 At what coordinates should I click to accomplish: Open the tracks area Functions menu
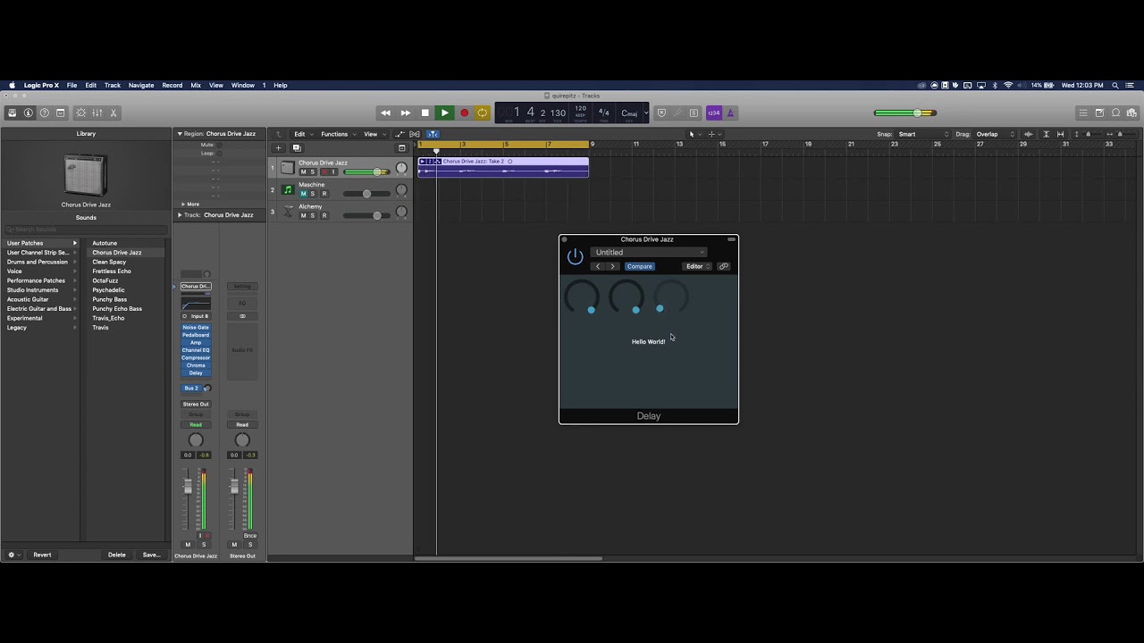(x=338, y=134)
